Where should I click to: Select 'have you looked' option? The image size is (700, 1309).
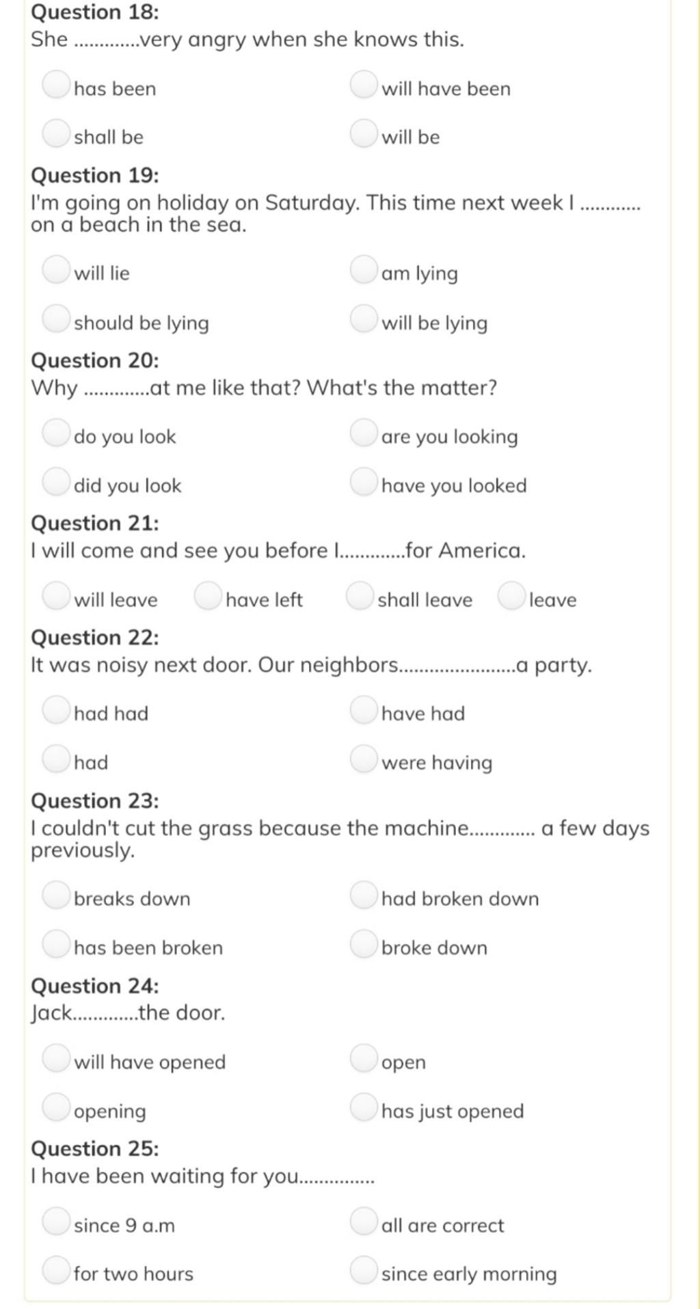364,481
